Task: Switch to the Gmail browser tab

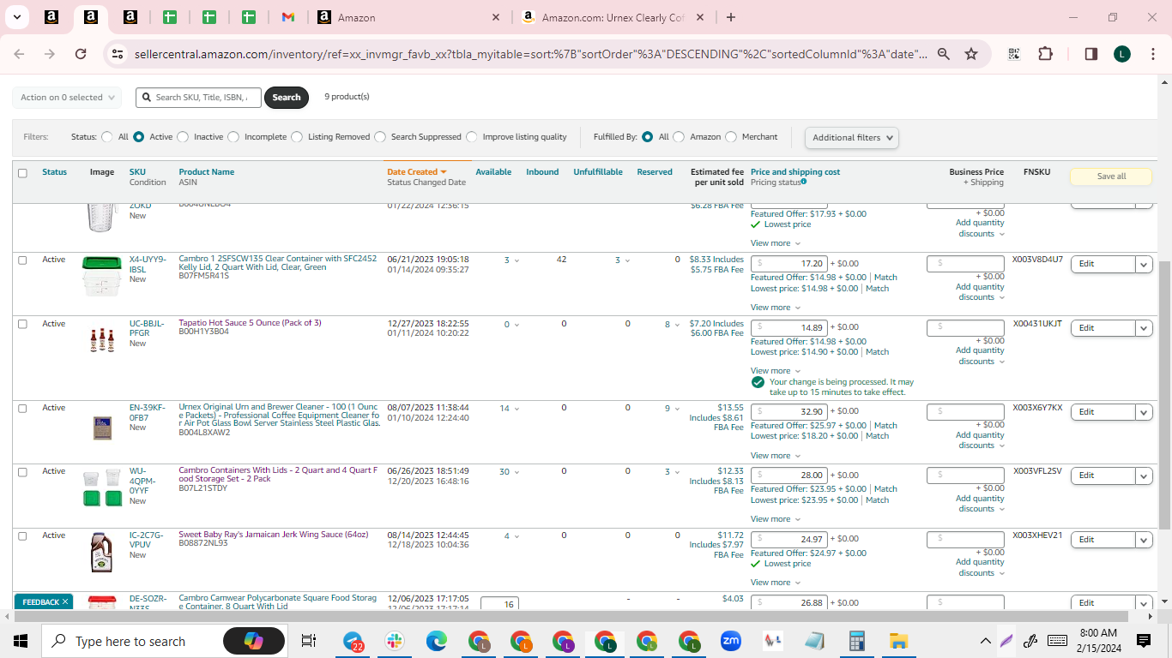Action: click(288, 17)
